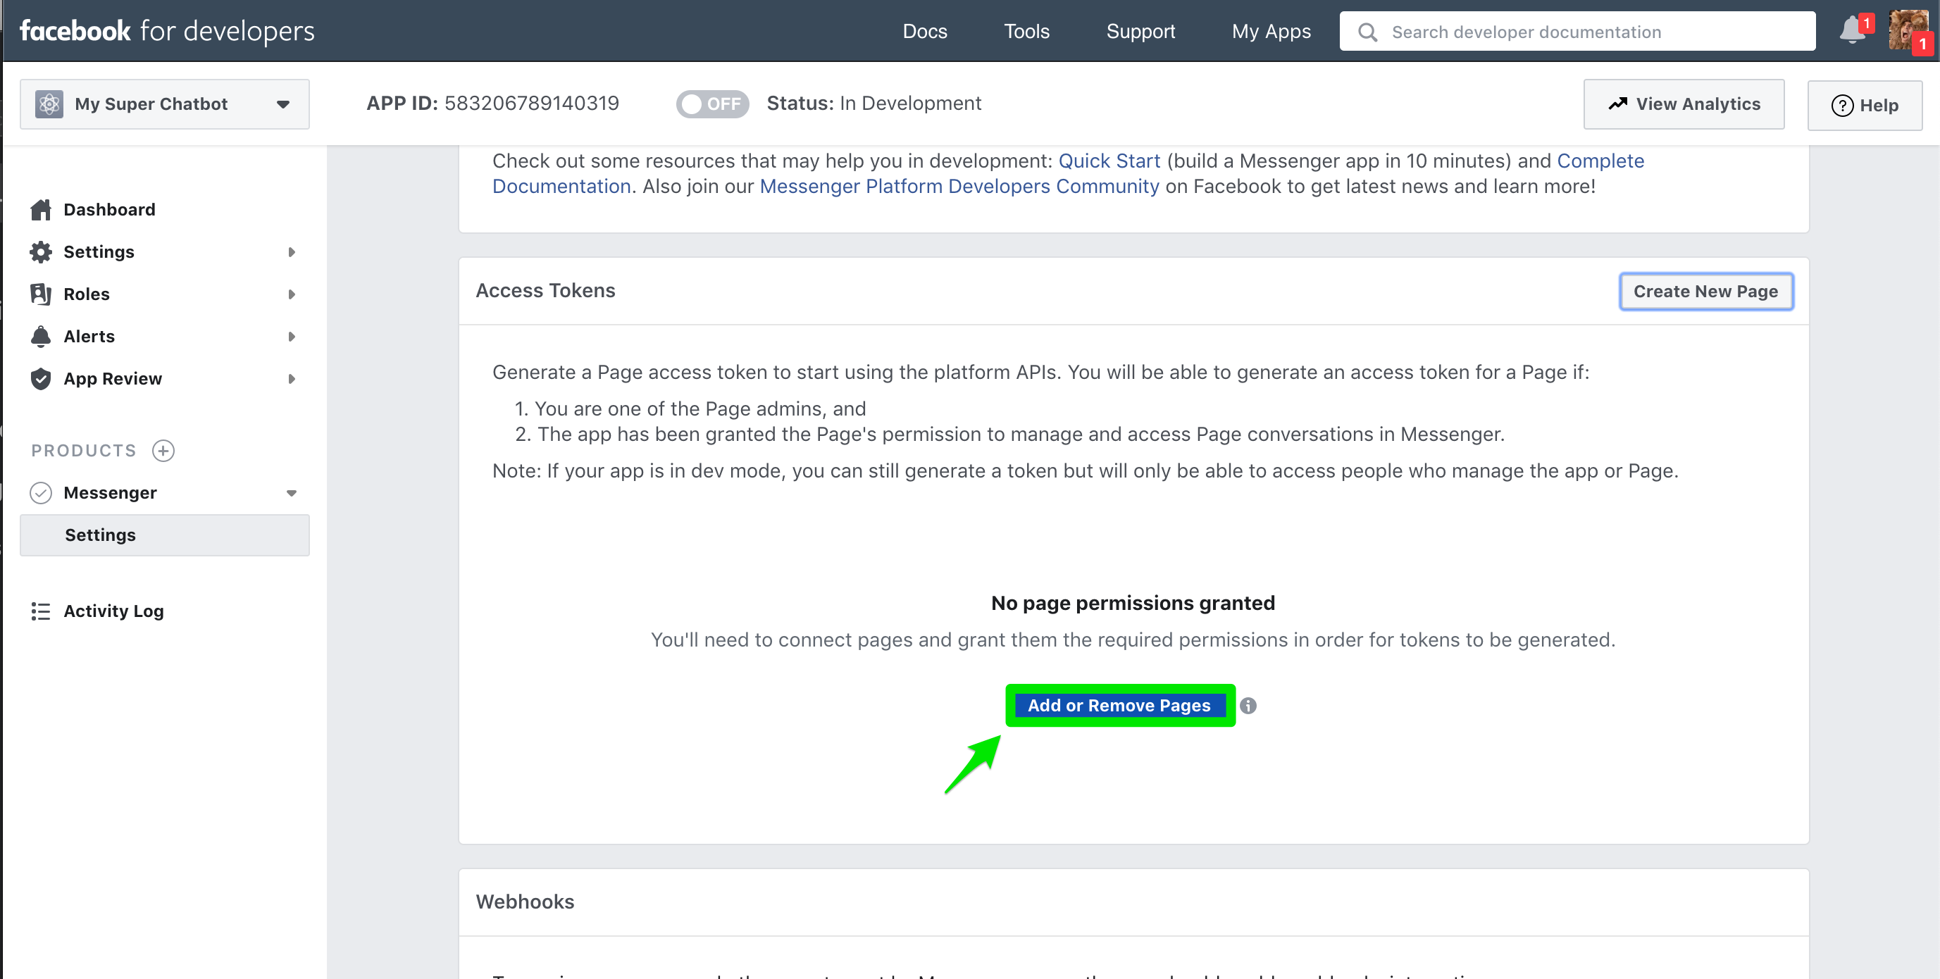
Task: Click the Webhooks section heading
Action: [x=525, y=902]
